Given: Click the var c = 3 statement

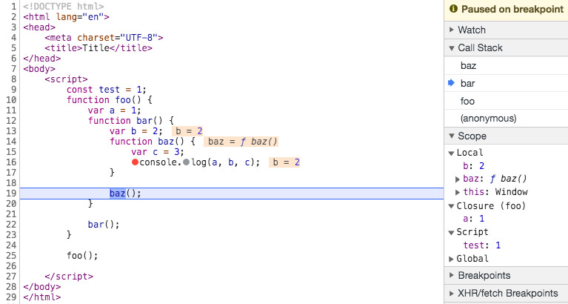Looking at the screenshot, I should 158,152.
